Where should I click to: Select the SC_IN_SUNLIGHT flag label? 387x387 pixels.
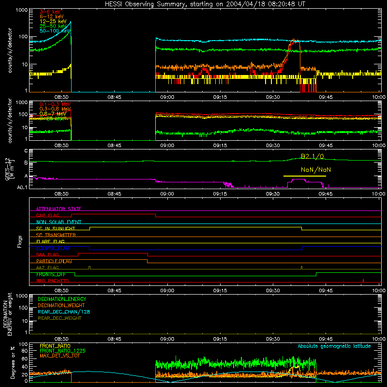pos(56,228)
